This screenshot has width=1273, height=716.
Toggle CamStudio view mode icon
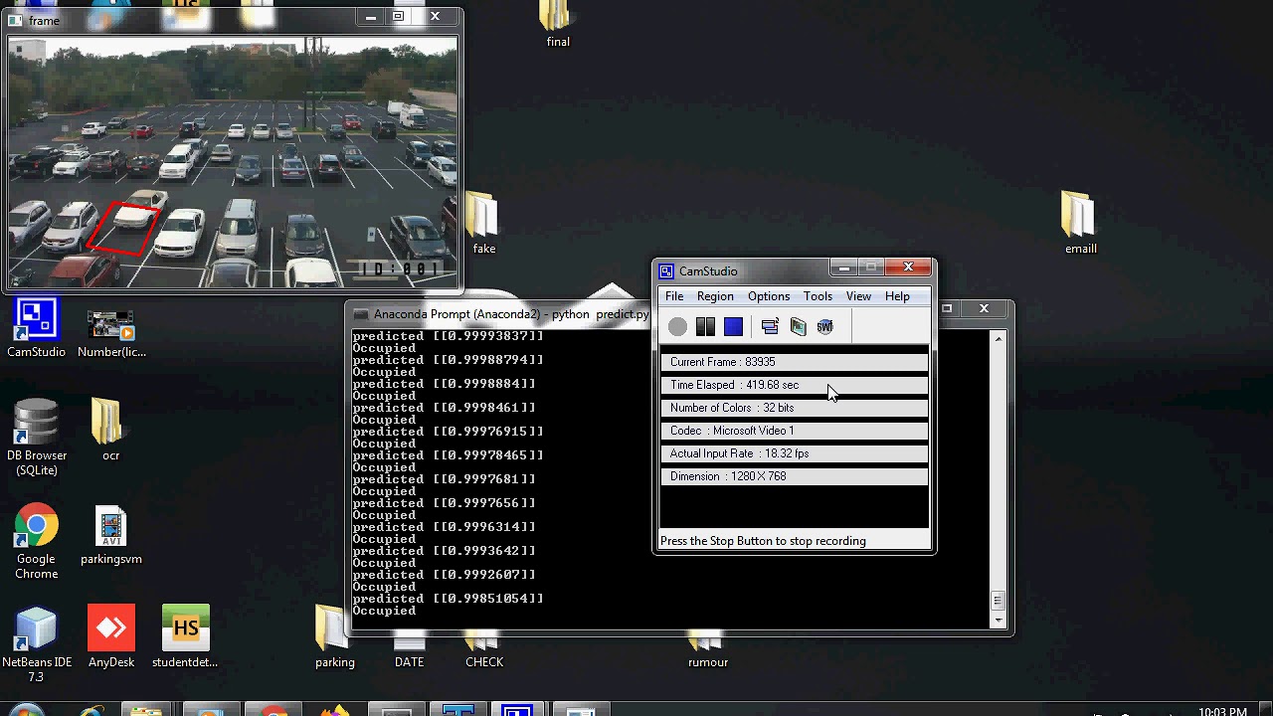click(770, 326)
